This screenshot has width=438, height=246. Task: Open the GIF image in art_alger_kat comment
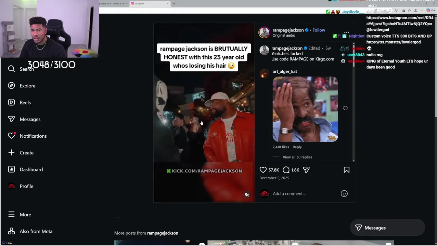click(305, 109)
